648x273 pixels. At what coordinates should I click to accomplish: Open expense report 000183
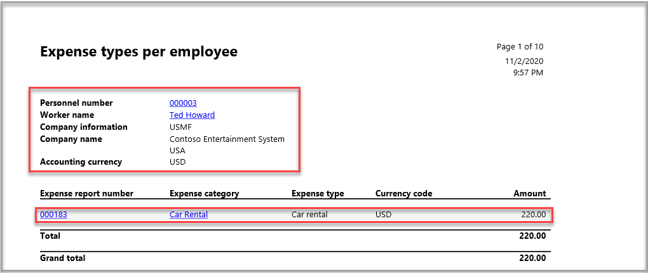(54, 215)
